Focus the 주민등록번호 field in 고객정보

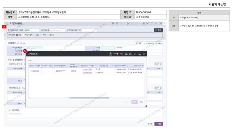tap(33, 47)
